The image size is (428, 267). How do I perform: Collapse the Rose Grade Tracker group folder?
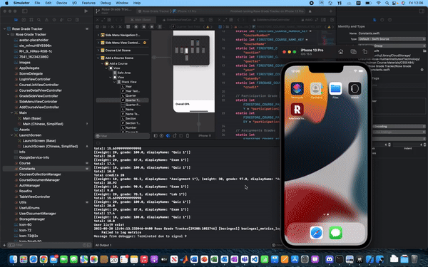(x=8, y=34)
